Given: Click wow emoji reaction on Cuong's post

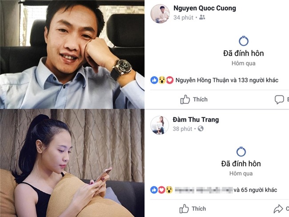Looking at the screenshot, I should pos(162,80).
